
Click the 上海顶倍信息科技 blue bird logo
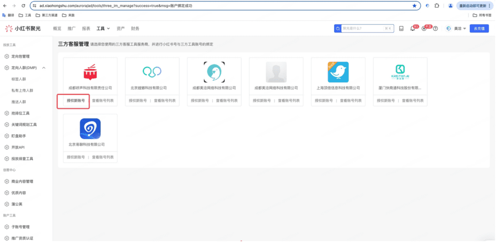tap(338, 72)
